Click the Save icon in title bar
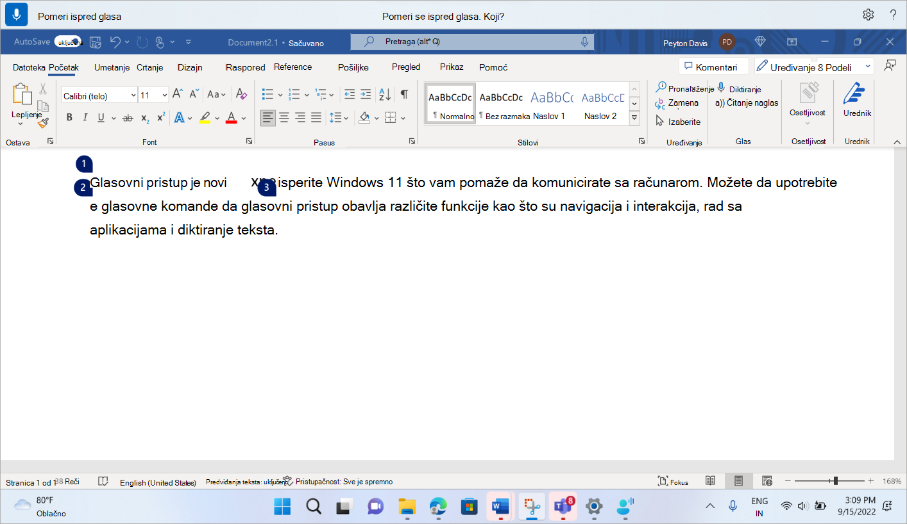Image resolution: width=907 pixels, height=524 pixels. [95, 42]
